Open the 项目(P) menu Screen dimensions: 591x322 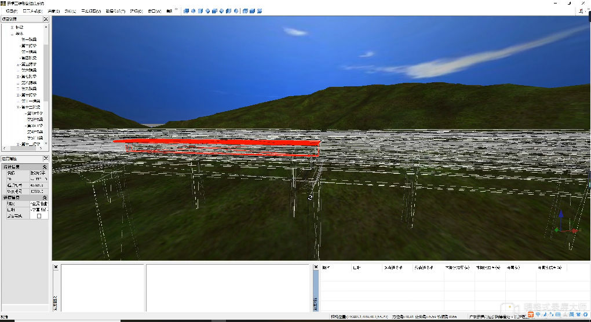[12, 11]
